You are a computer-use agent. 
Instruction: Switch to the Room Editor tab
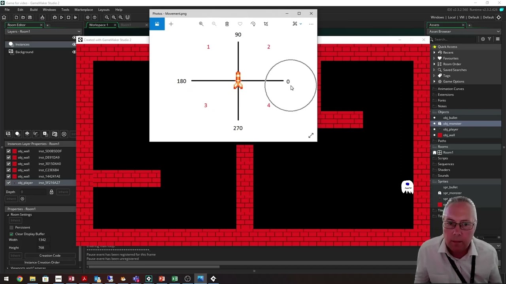click(16, 25)
